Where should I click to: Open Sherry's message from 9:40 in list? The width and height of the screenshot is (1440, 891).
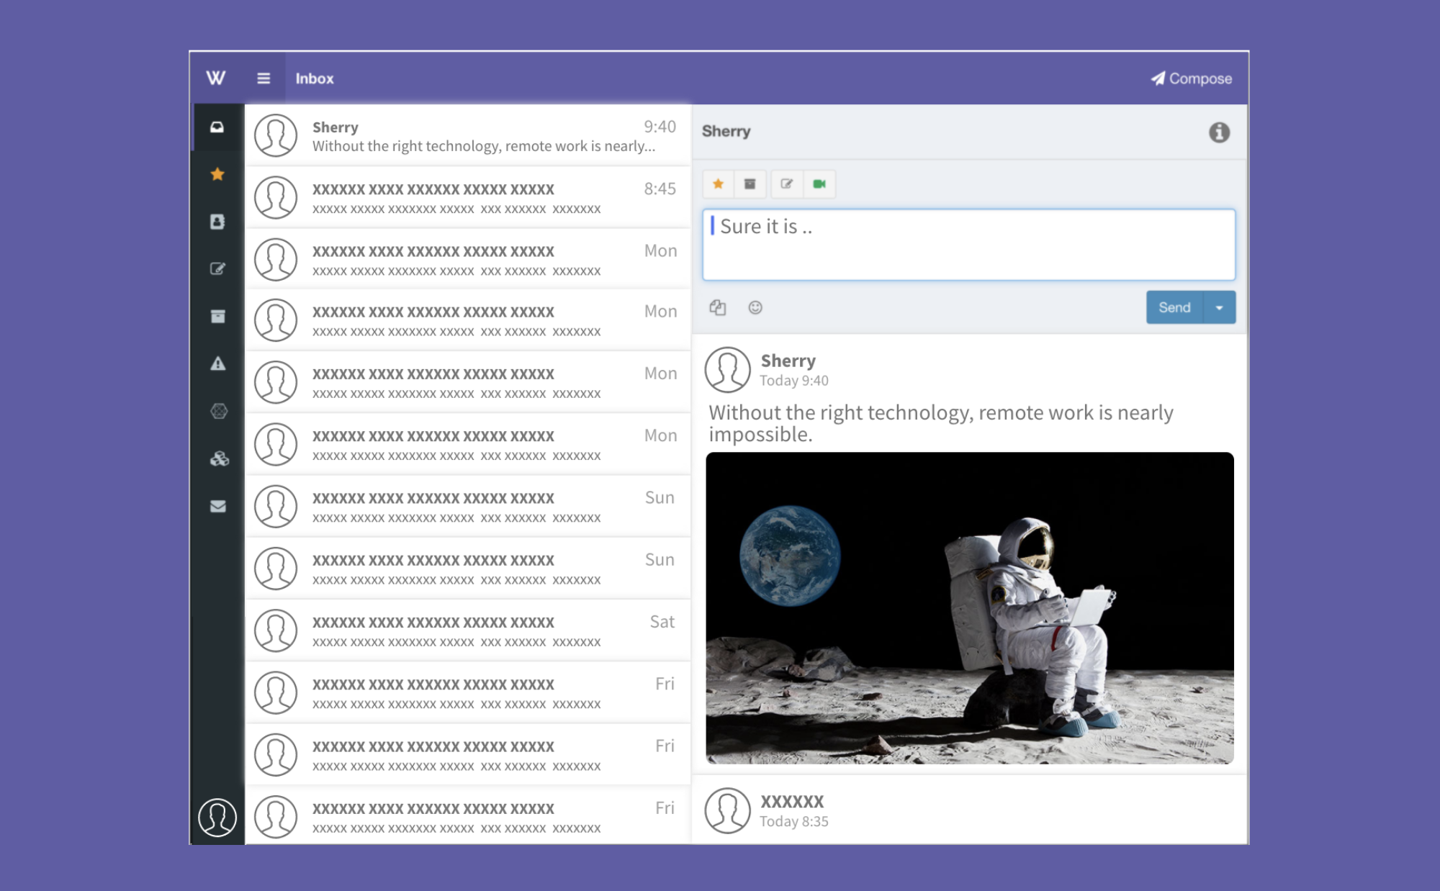point(468,135)
